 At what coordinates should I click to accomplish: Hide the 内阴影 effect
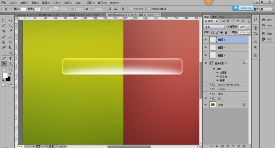(x=218, y=73)
